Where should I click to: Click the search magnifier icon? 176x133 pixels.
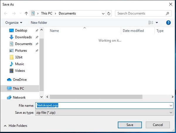coord(167,13)
